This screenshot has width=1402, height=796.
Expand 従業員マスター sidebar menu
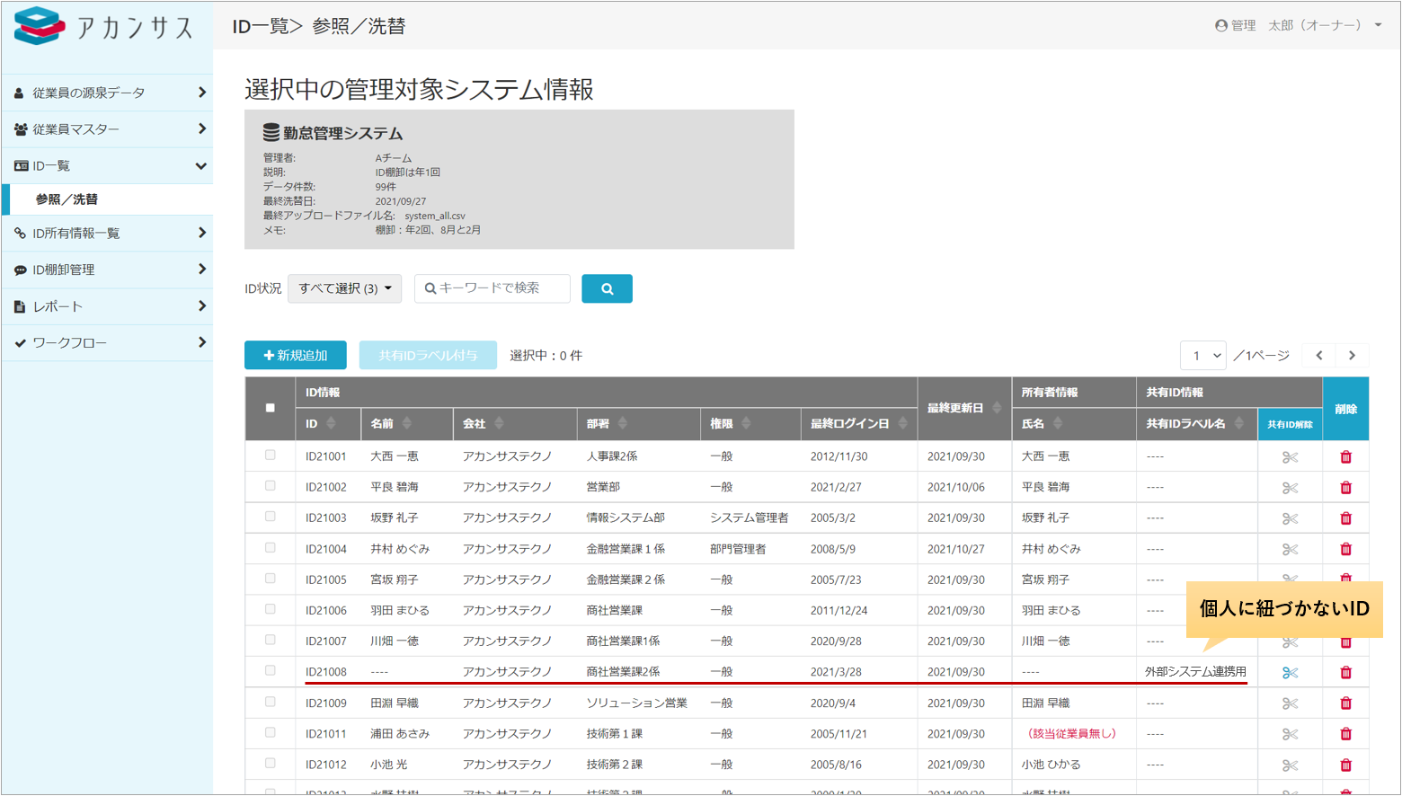107,129
